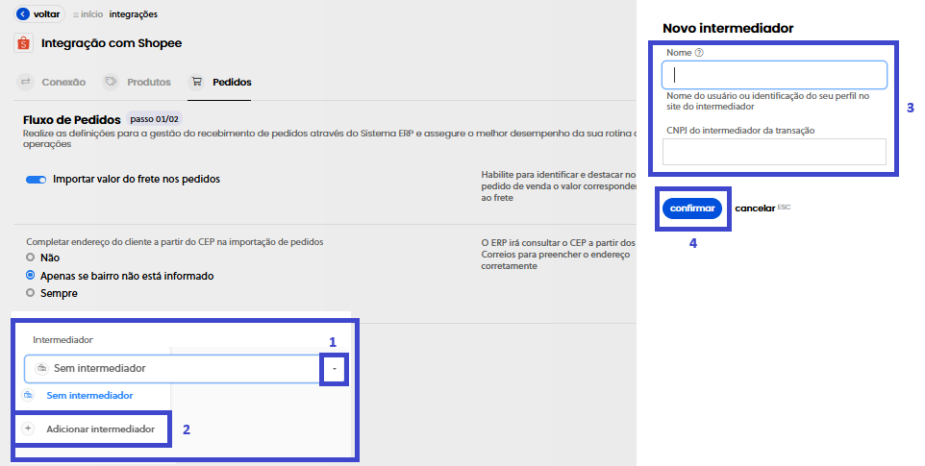Click the passo 01/02 badge
The width and height of the screenshot is (925, 466).
[x=154, y=119]
